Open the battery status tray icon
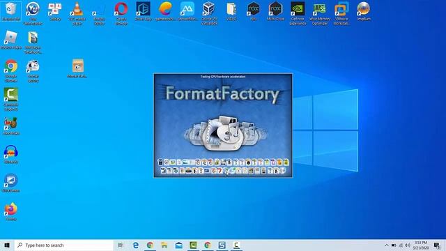446x251 pixels. [x=394, y=245]
